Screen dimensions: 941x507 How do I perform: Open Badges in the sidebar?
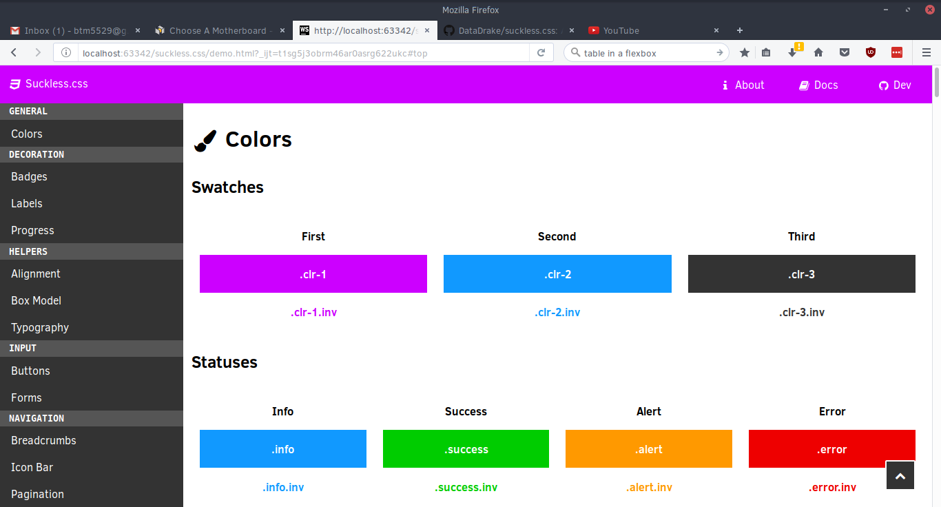(92, 176)
